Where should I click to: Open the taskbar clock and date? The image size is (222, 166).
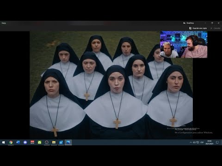(x=210, y=142)
